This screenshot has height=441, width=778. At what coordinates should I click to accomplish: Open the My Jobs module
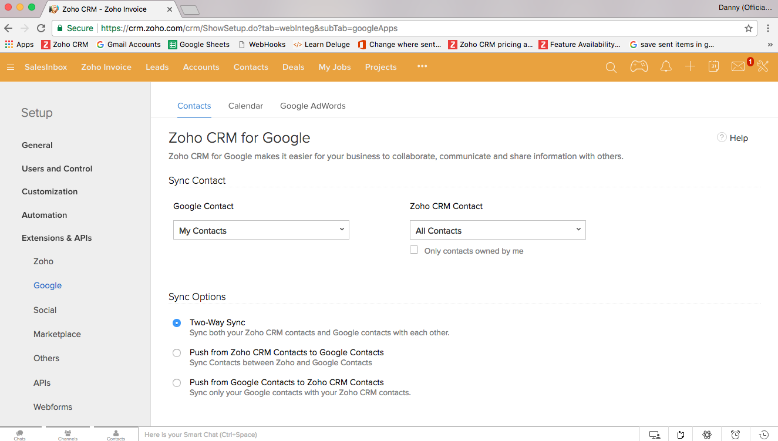[335, 67]
